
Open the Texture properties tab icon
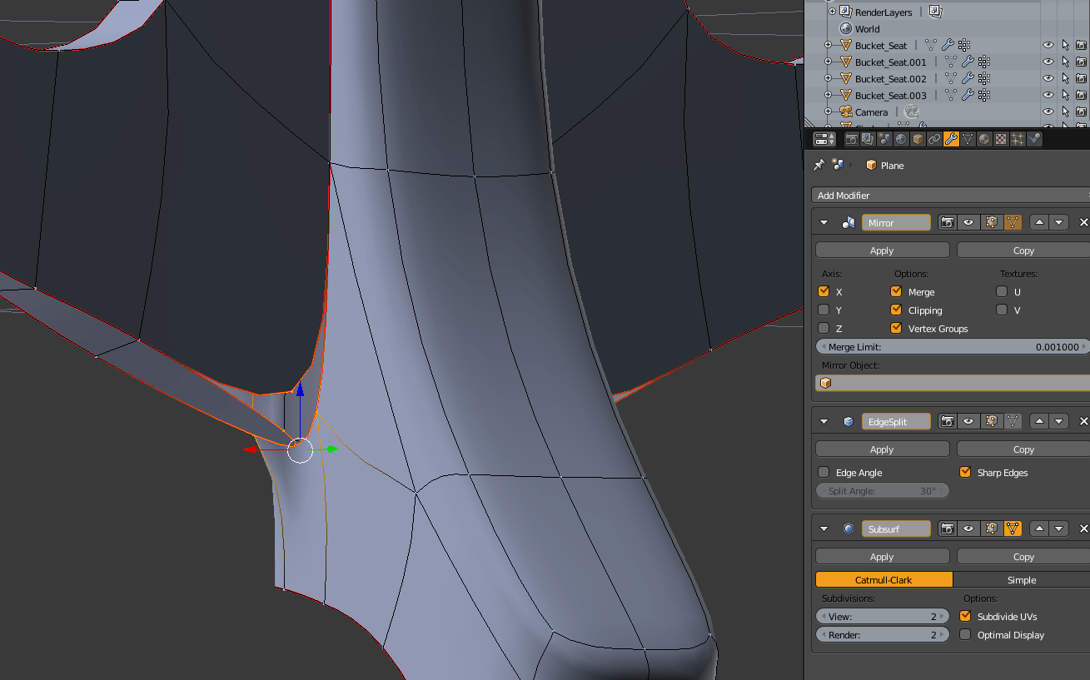[x=1001, y=139]
